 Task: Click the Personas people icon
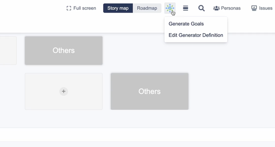216,8
